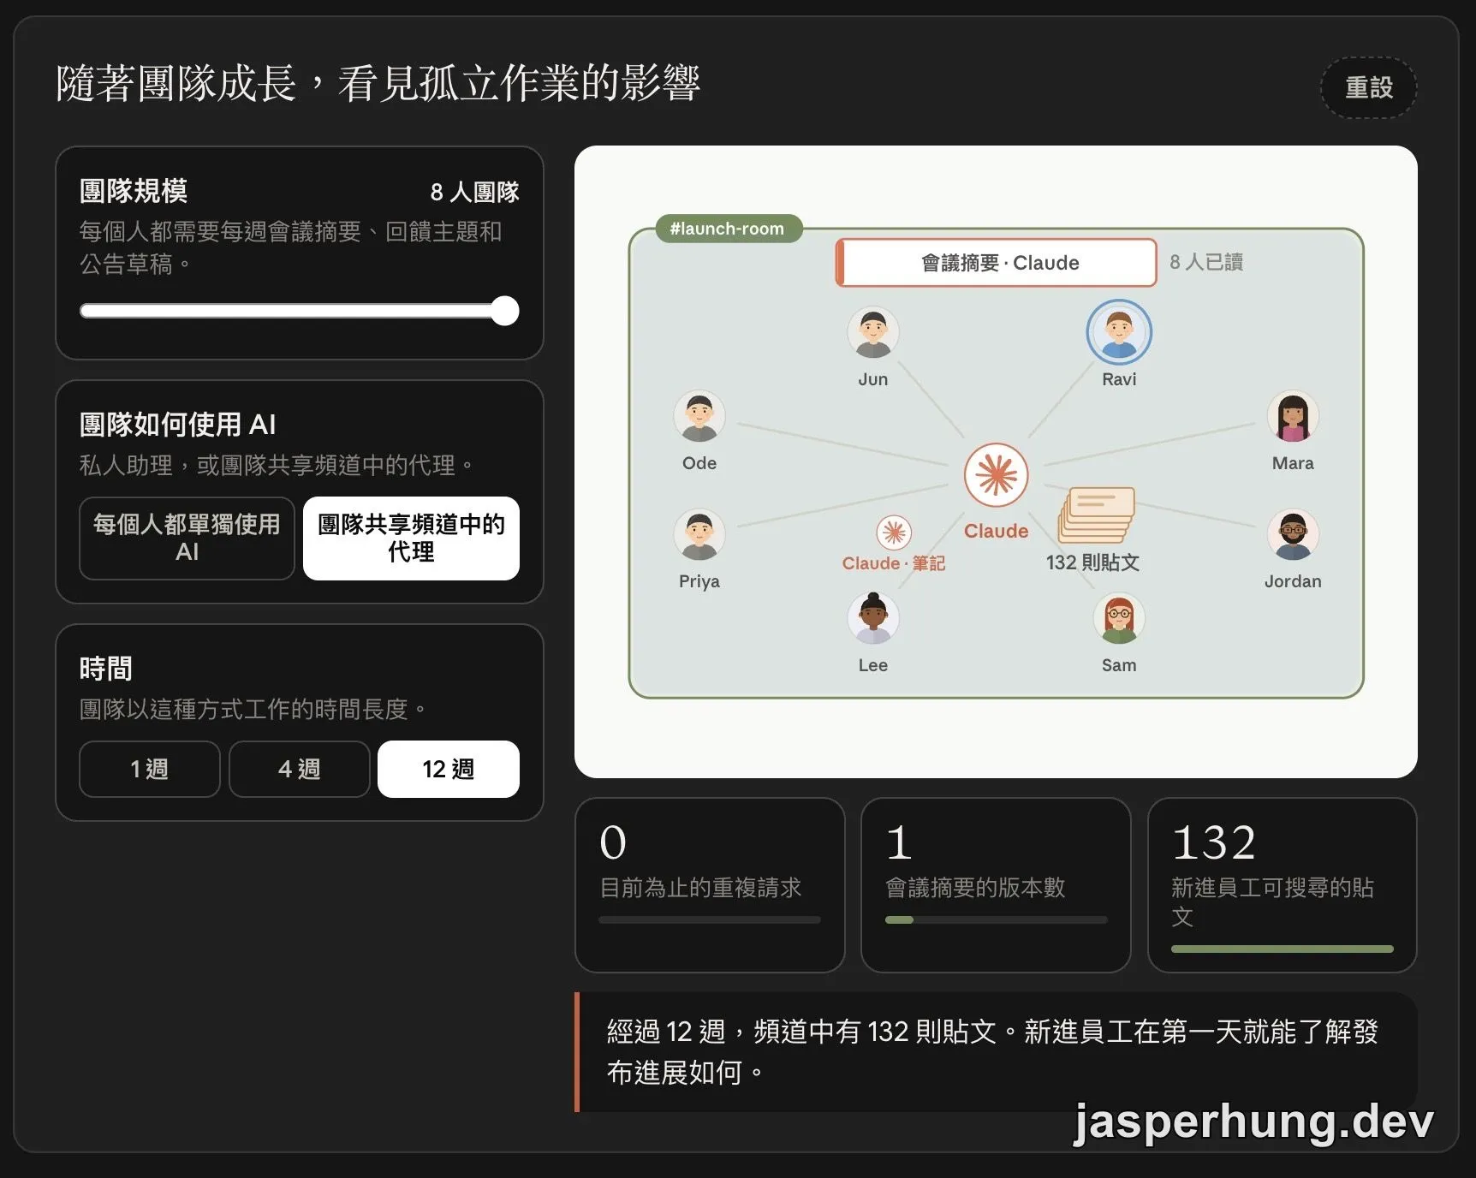Click the 經過 12 週 summary text
This screenshot has width=1476, height=1178.
tap(993, 1051)
